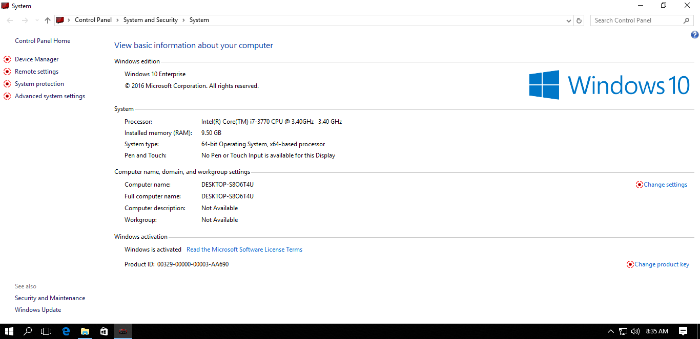This screenshot has width=700, height=339.
Task: Click the Computer name value DESKTOP-S8O6T4U
Action: (228, 185)
